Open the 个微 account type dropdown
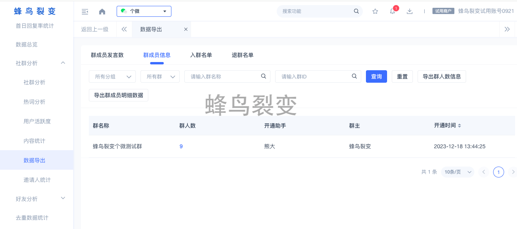Viewport: 517px width, 229px height. [x=144, y=11]
